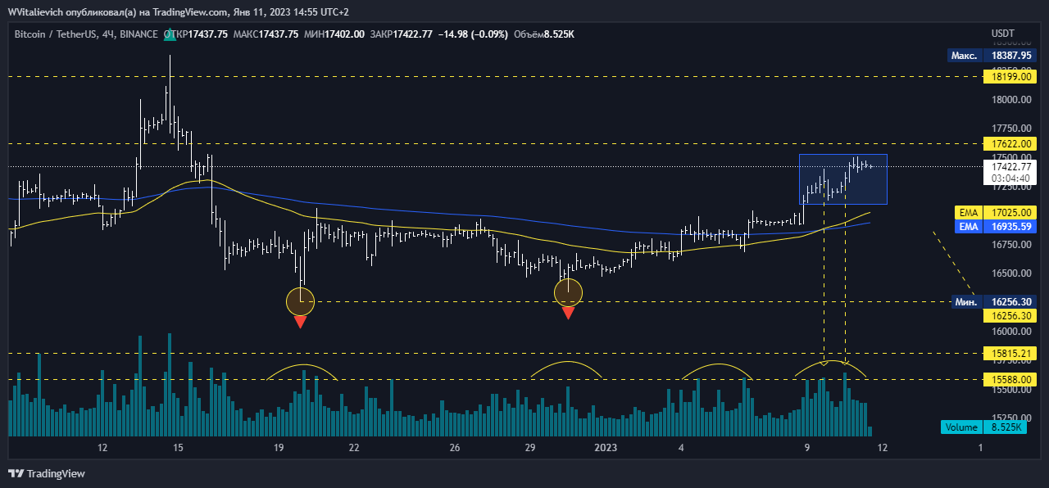The height and width of the screenshot is (488, 1049).
Task: Click the Мин. label on price scale
Action: click(x=966, y=302)
